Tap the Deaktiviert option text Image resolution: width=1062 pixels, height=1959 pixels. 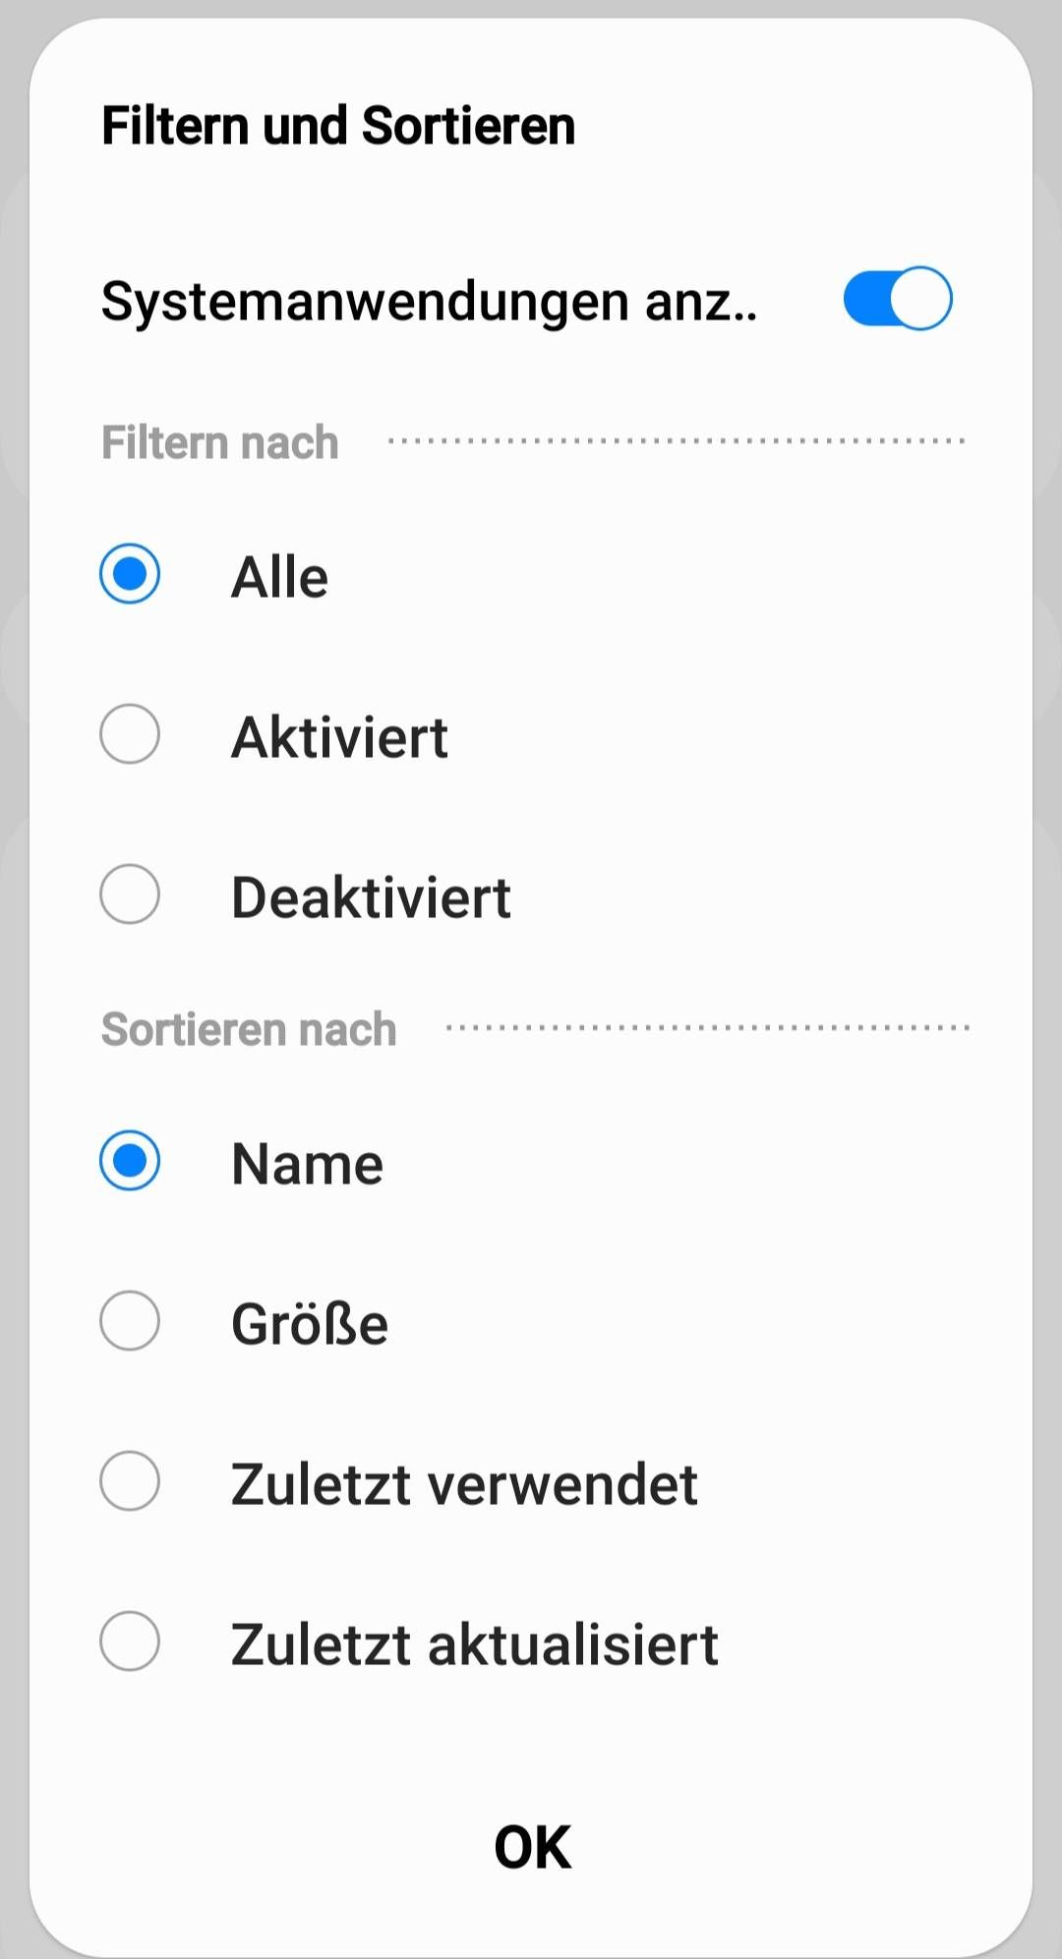tap(371, 896)
